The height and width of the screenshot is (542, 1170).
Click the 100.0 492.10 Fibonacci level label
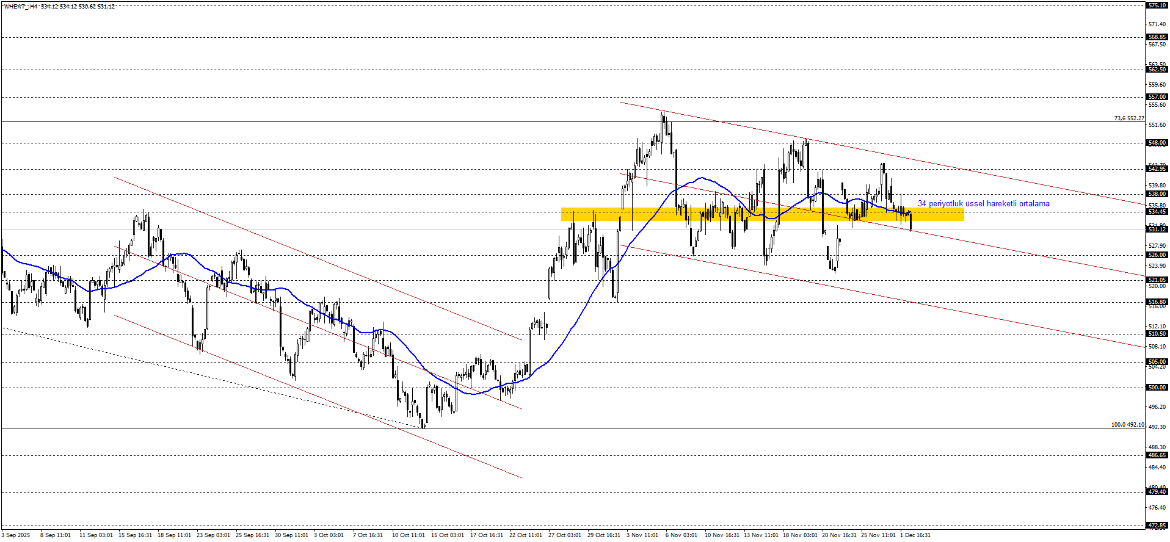pos(1127,425)
